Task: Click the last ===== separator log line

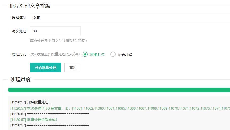Action: click(58, 125)
